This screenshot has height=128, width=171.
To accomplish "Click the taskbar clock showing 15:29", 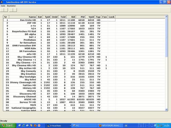I will (x=166, y=126).
